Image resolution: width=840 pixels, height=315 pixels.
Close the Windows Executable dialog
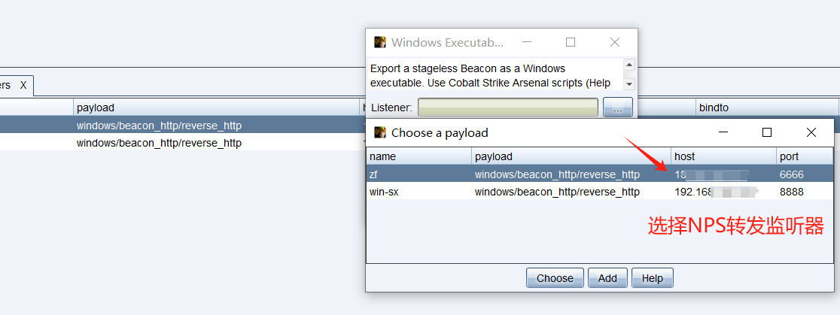pos(615,42)
